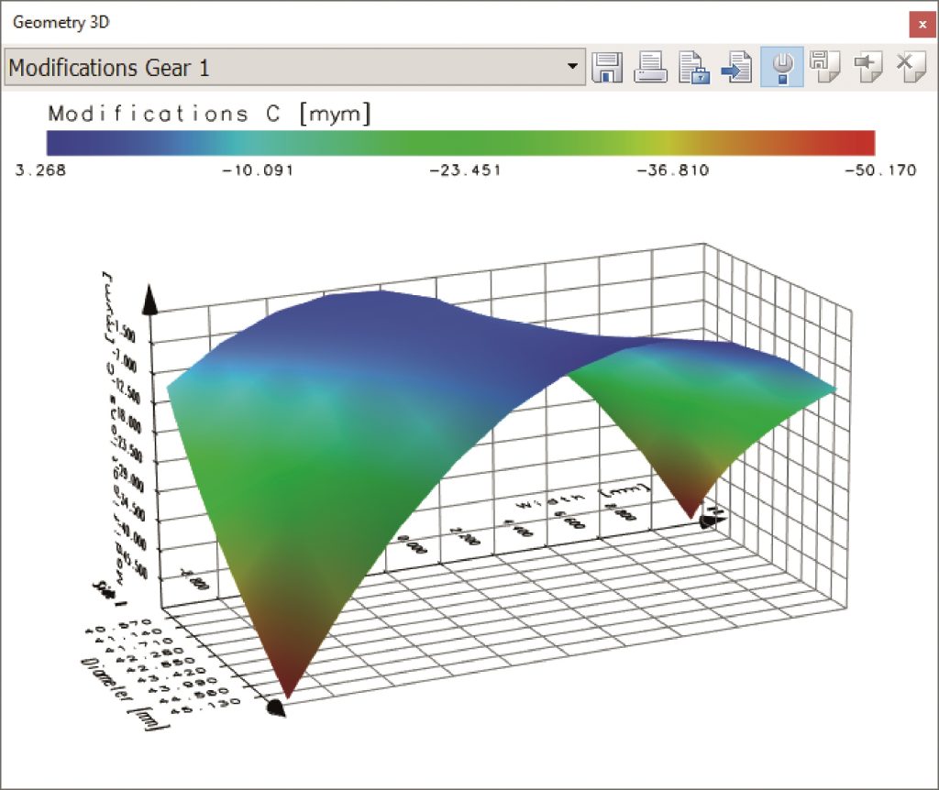Click the greyed-out delete X page icon
The width and height of the screenshot is (939, 790).
pyautogui.click(x=909, y=68)
